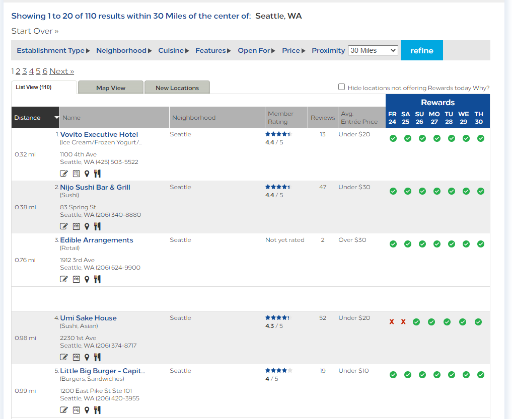Click green check under TH for Nijo Sushi Bar

(x=481, y=191)
